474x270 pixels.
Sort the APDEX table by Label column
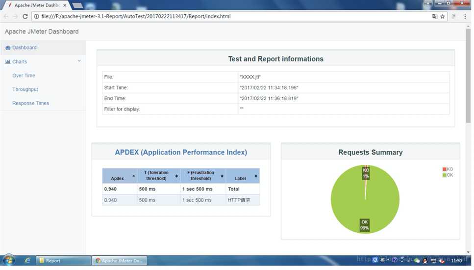coord(243,176)
